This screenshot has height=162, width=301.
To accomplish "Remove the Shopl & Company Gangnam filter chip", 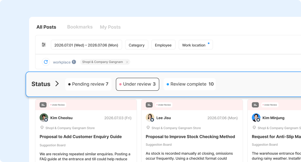I will [x=127, y=62].
